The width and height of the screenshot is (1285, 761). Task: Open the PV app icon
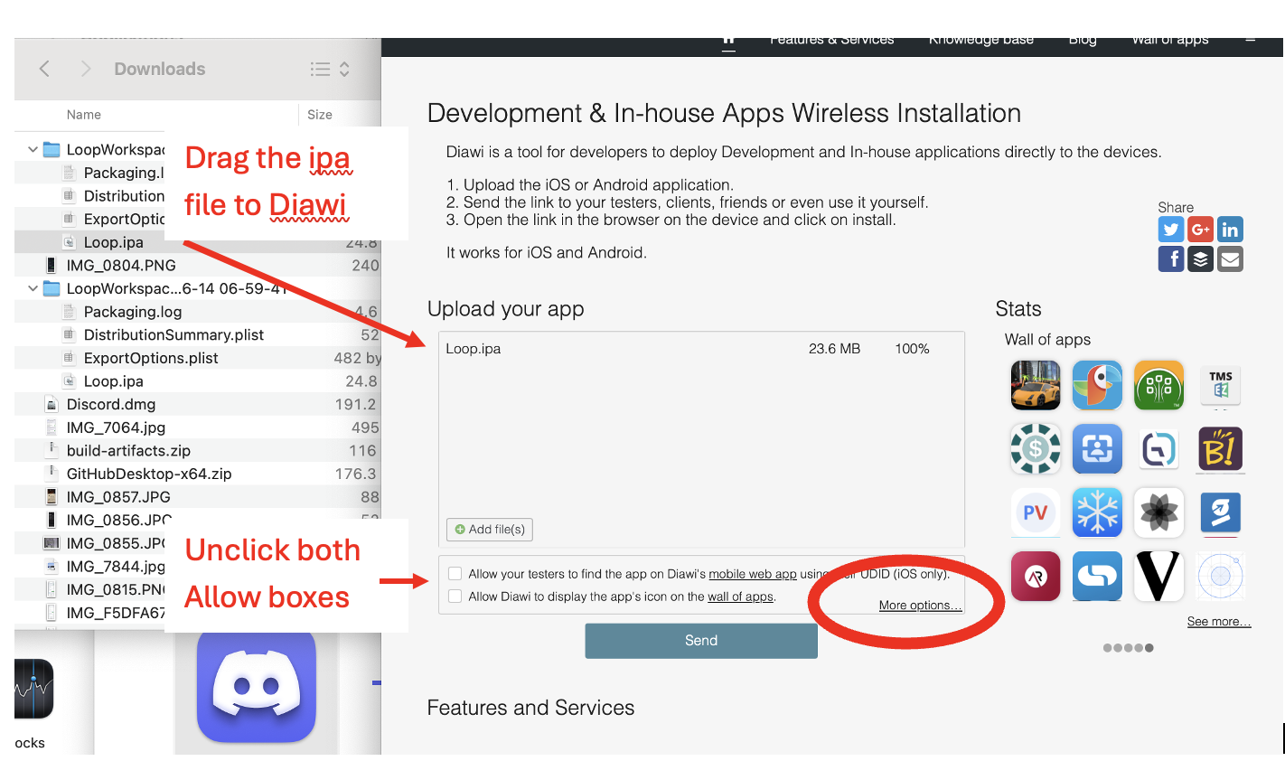[1036, 512]
